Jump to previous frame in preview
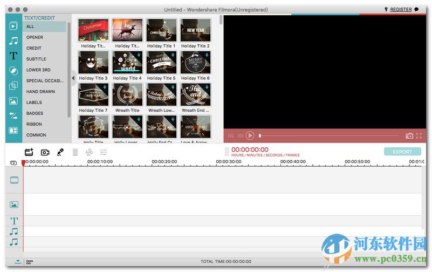The image size is (432, 272). [x=231, y=135]
